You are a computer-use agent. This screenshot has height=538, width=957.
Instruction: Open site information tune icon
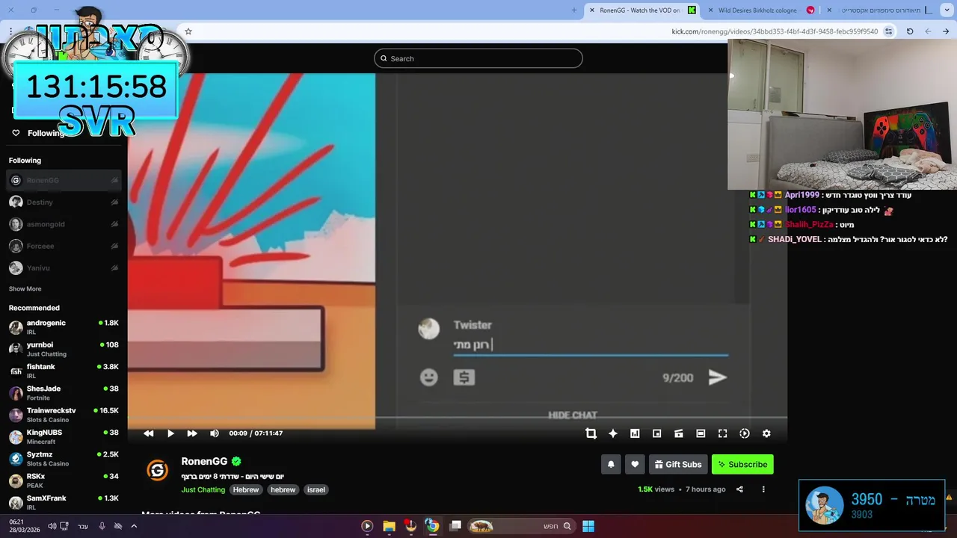click(888, 31)
